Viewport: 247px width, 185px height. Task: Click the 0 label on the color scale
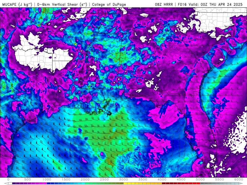[8, 179]
